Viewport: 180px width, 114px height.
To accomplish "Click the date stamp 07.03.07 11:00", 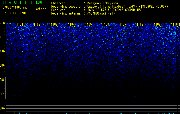I will point(15,13).
